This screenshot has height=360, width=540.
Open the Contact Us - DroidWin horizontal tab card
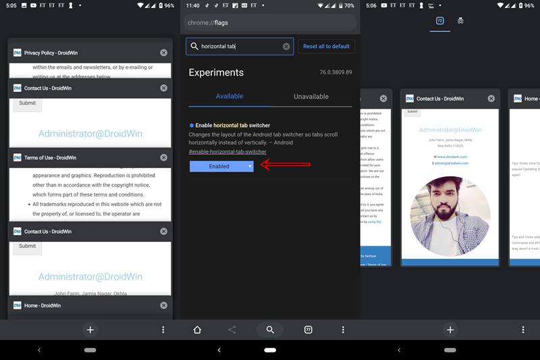point(450,178)
